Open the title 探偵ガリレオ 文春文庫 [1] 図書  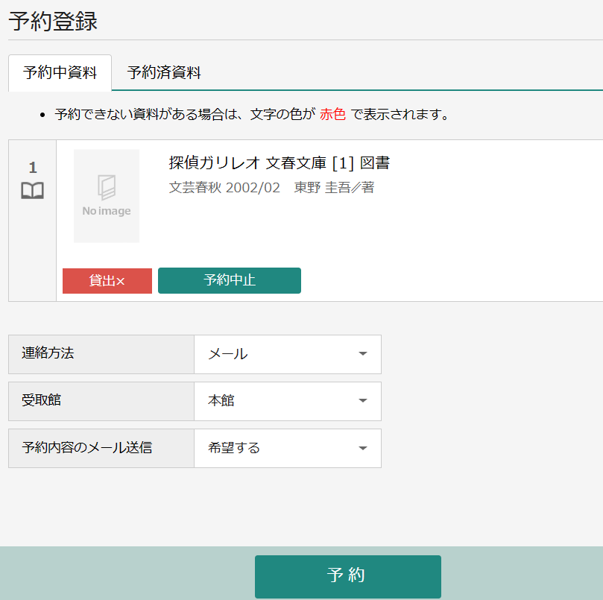click(x=280, y=163)
